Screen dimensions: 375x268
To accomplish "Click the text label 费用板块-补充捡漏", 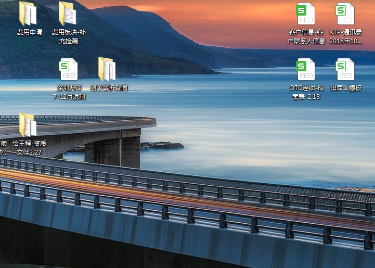I will (x=69, y=36).
